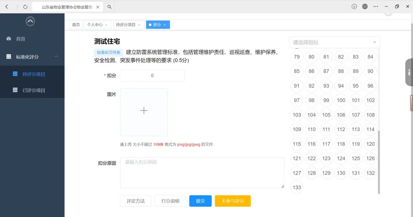Click the page refresh icon
Viewport: 413px width, 217px height.
25,7
